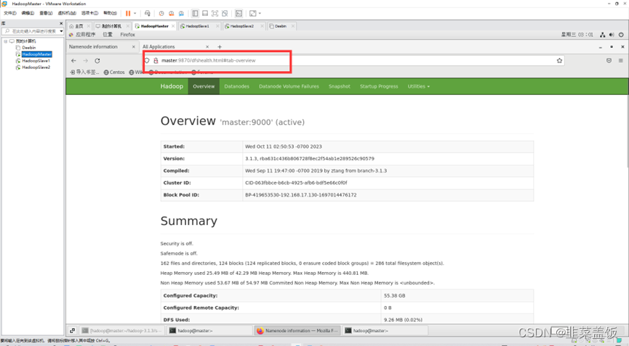
Task: Expand the Utilities dropdown
Action: [x=418, y=86]
